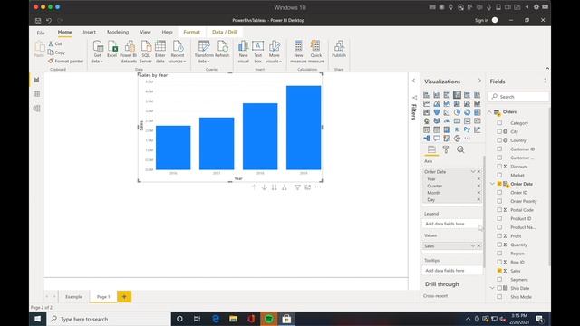Viewport: 580px width, 326px height.
Task: Open the Order Date axis dropdown
Action: coord(473,172)
